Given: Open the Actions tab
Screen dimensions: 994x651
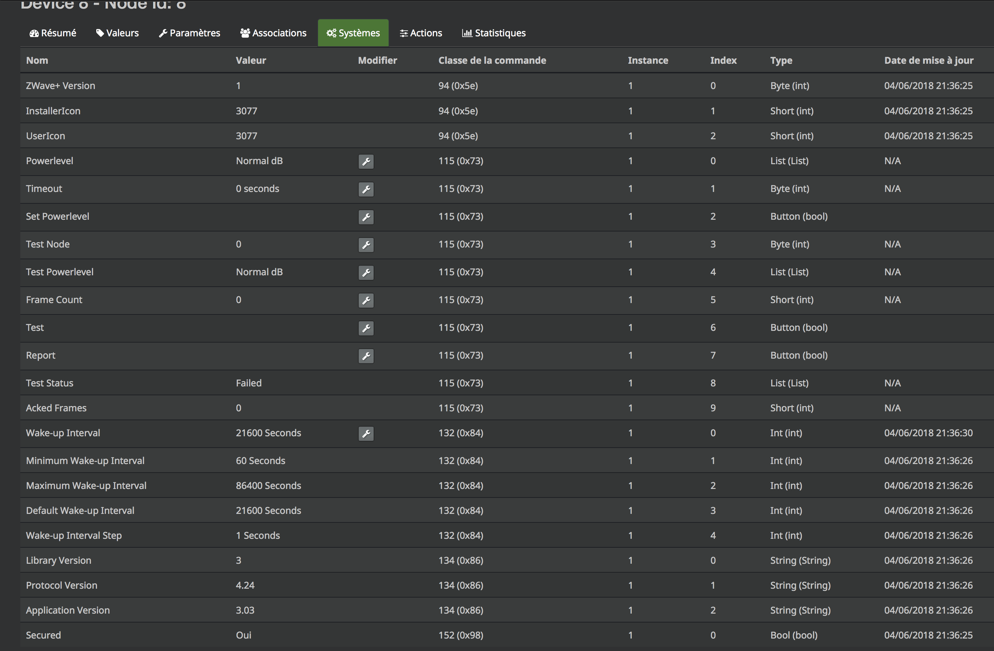Looking at the screenshot, I should coord(421,33).
